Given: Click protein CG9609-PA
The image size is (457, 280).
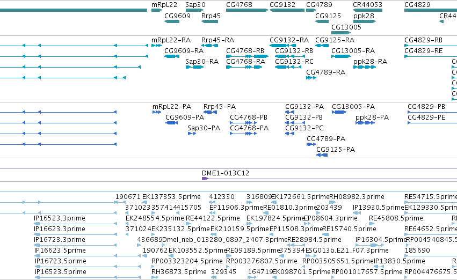Looking at the screenshot, I should [x=172, y=123].
